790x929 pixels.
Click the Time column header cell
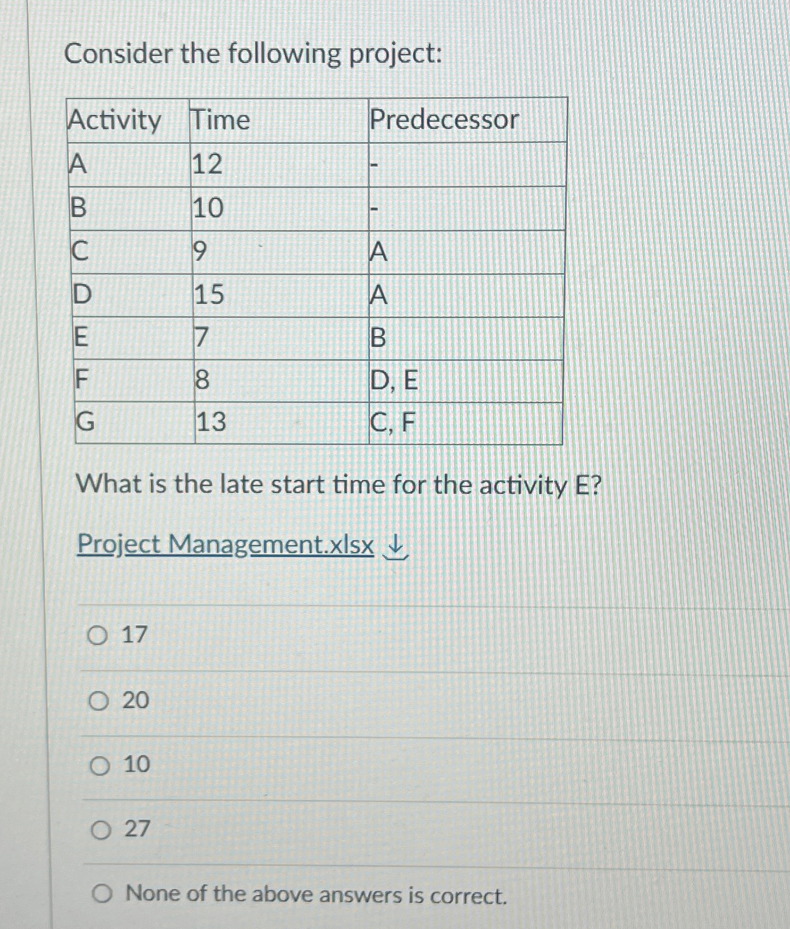click(x=219, y=119)
